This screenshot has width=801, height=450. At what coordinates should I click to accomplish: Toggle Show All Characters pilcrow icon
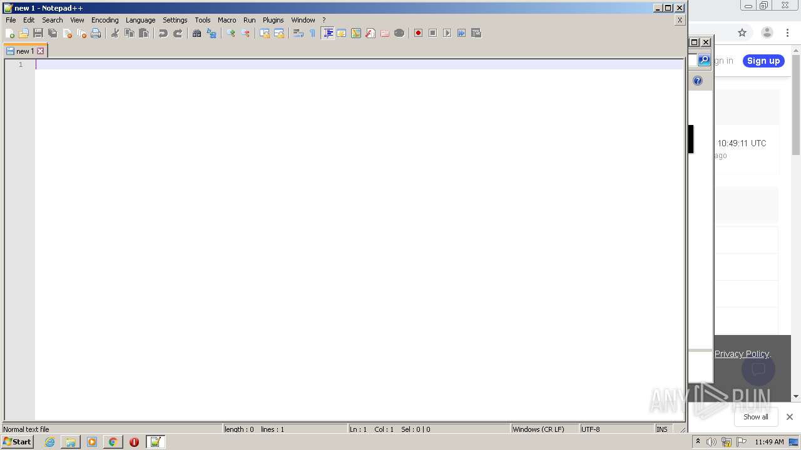pos(313,33)
